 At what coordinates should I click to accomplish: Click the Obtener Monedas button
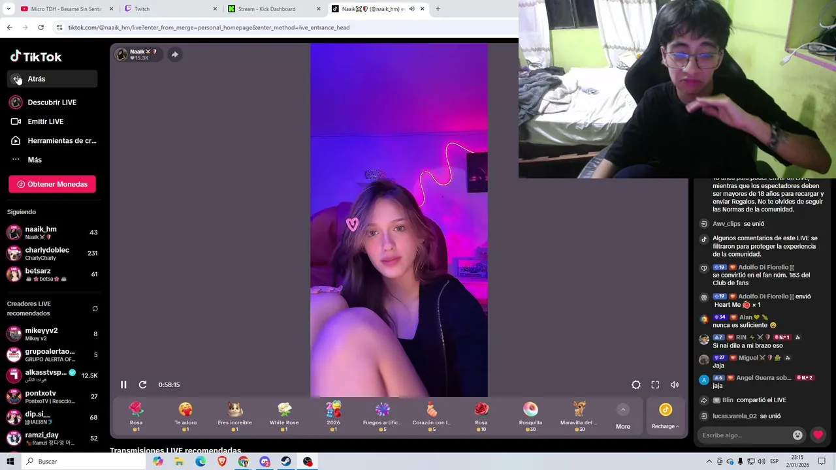tap(52, 184)
